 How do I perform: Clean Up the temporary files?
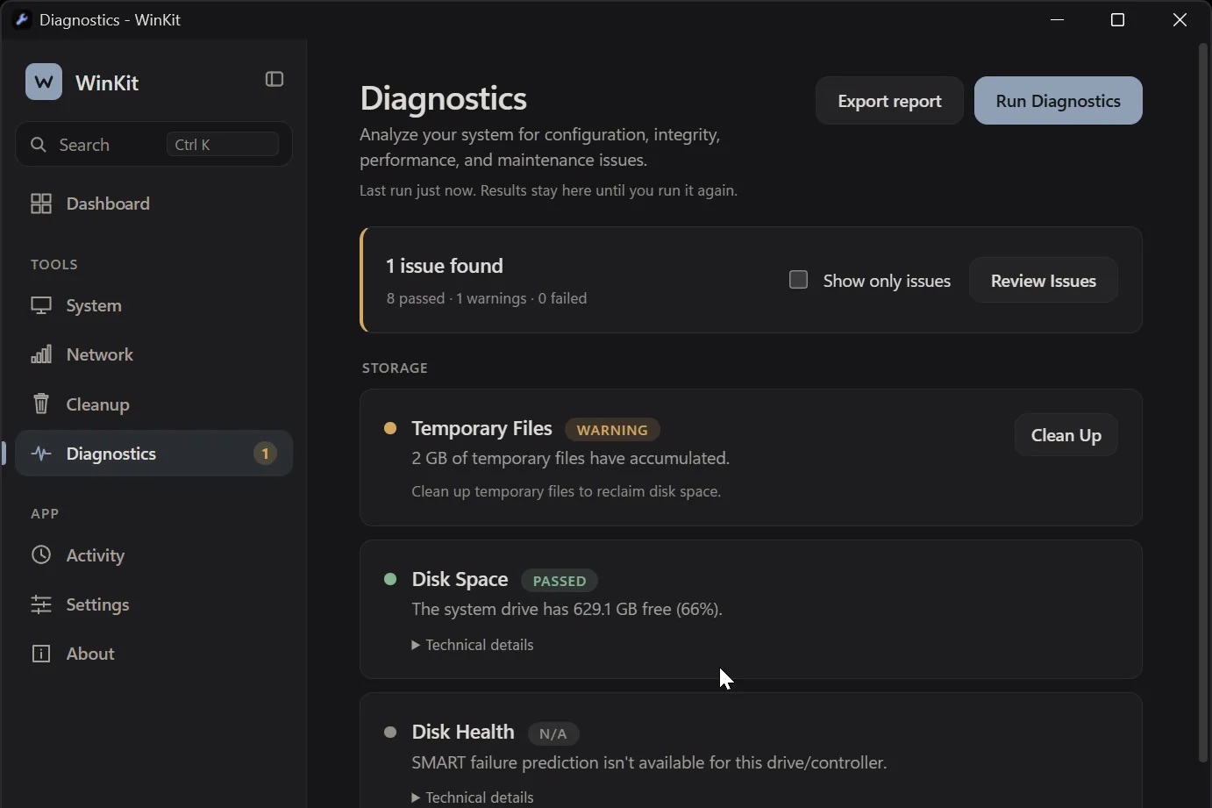coord(1066,435)
